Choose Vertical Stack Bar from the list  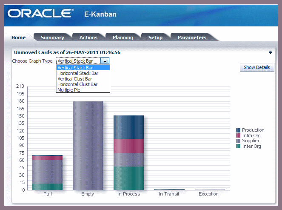(83, 68)
